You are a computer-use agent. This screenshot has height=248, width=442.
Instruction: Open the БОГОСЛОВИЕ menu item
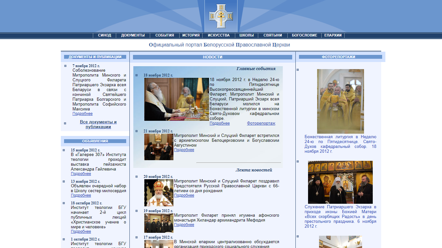[x=304, y=36]
